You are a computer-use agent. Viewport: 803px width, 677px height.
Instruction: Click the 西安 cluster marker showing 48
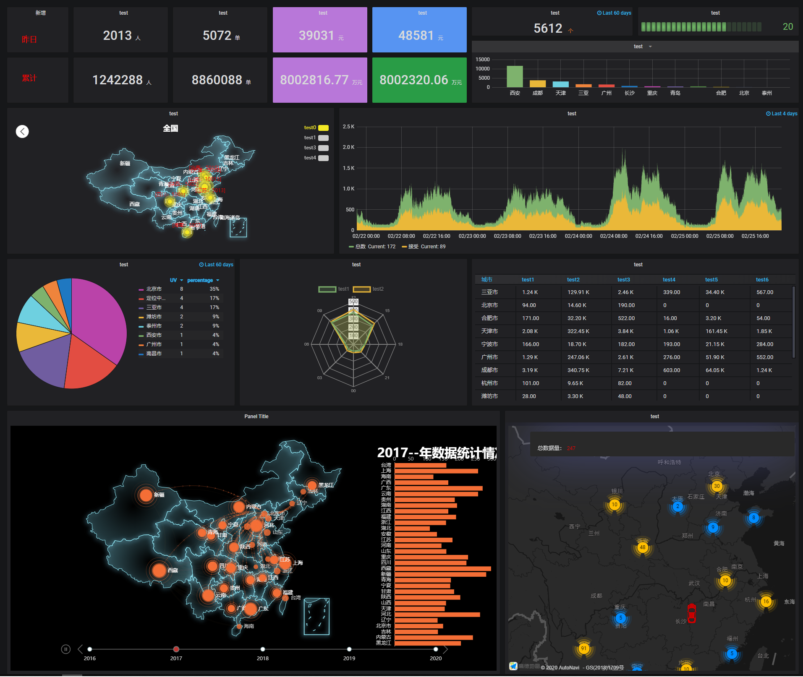642,547
